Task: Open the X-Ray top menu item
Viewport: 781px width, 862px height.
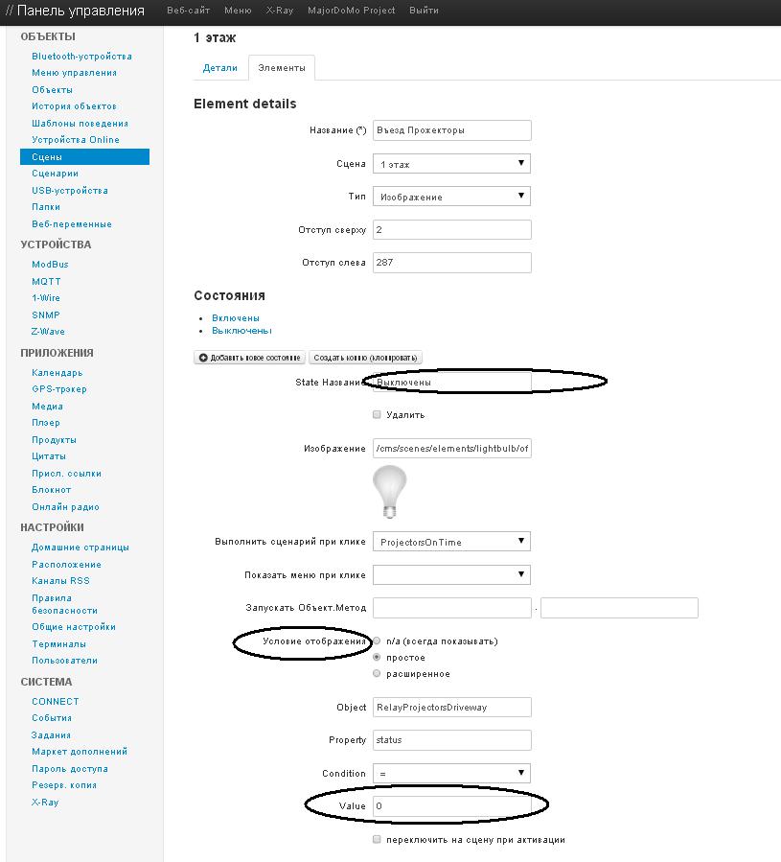Action: [279, 11]
